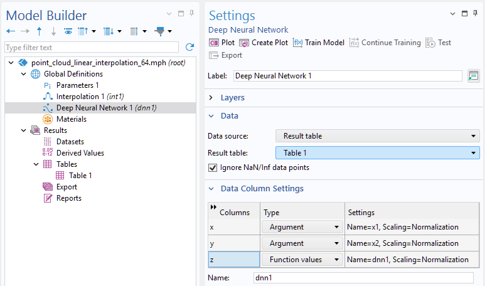Click Continue Training button
The height and width of the screenshot is (286, 485).
[385, 43]
